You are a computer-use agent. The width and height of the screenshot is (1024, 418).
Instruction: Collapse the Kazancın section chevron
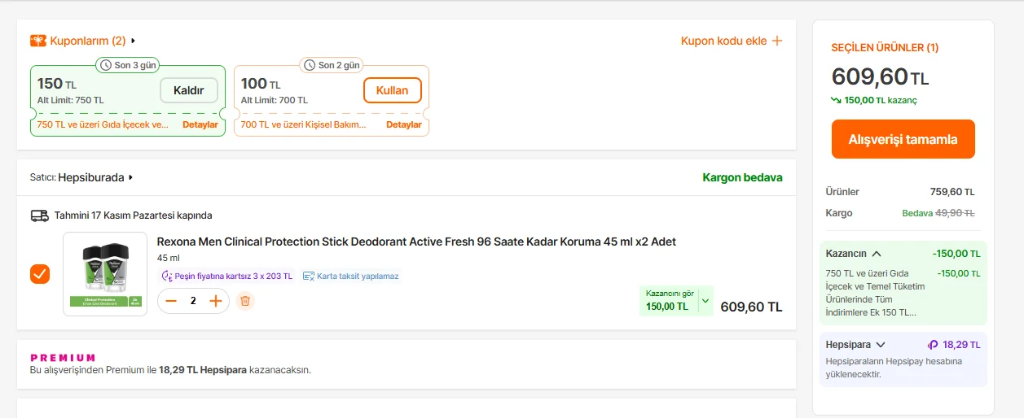tap(877, 254)
